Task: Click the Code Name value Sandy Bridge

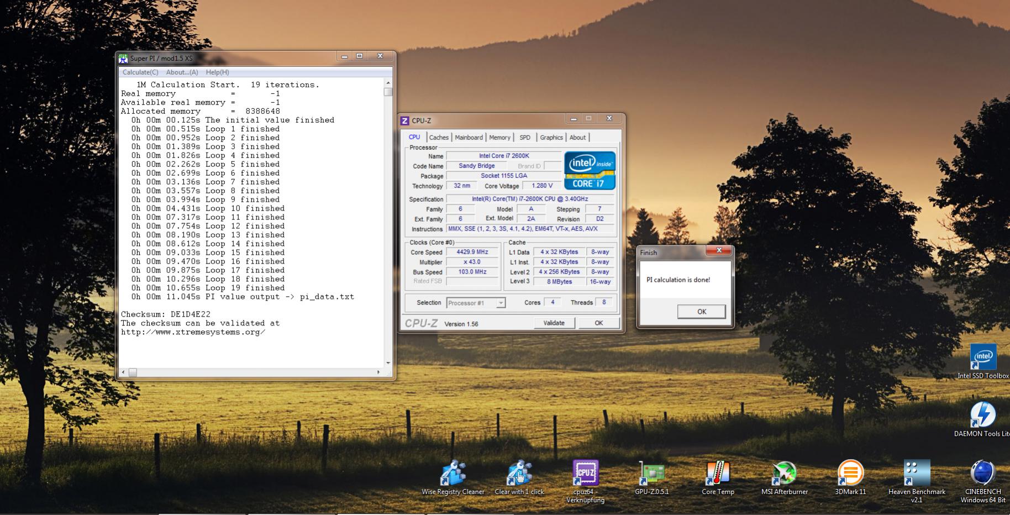Action: 476,166
